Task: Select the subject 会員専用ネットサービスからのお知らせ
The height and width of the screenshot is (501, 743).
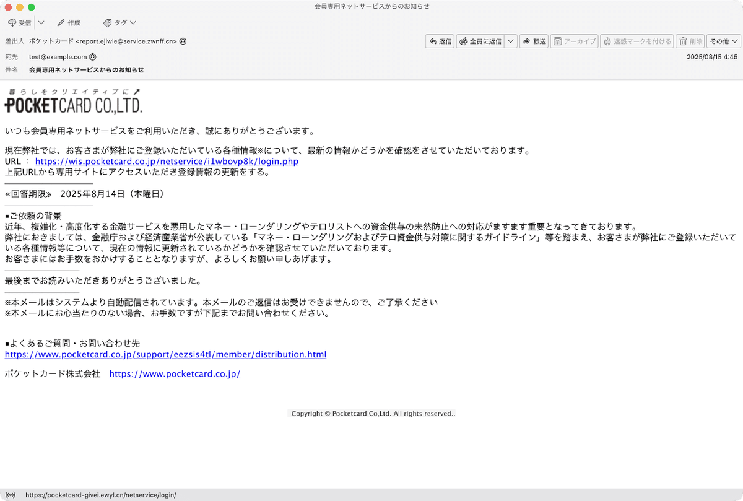Action: pos(84,70)
